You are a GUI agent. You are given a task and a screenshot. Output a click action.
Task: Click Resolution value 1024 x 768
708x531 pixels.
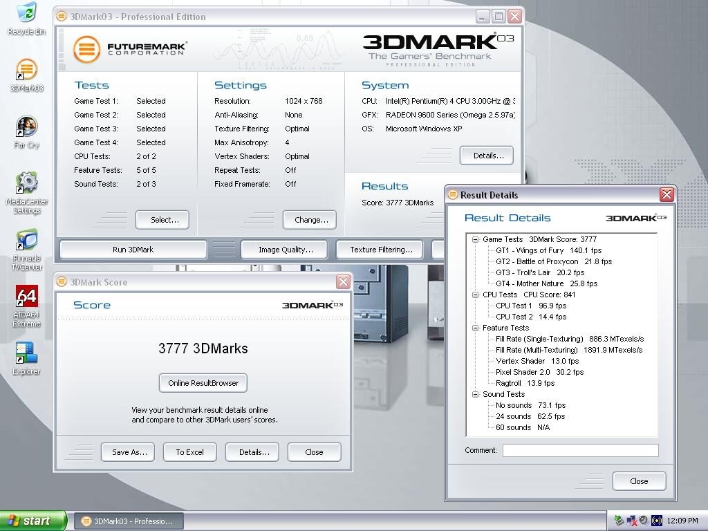coord(304,101)
